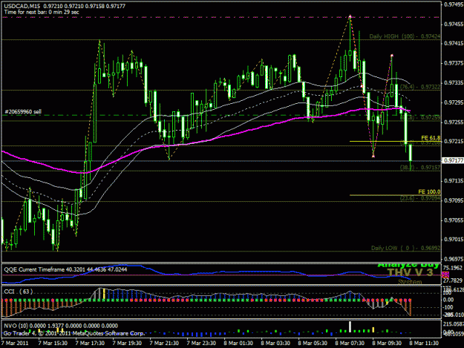This screenshot has height=348, width=464.
Task: Click the 0.97135 price axis value
Action: coord(454,180)
